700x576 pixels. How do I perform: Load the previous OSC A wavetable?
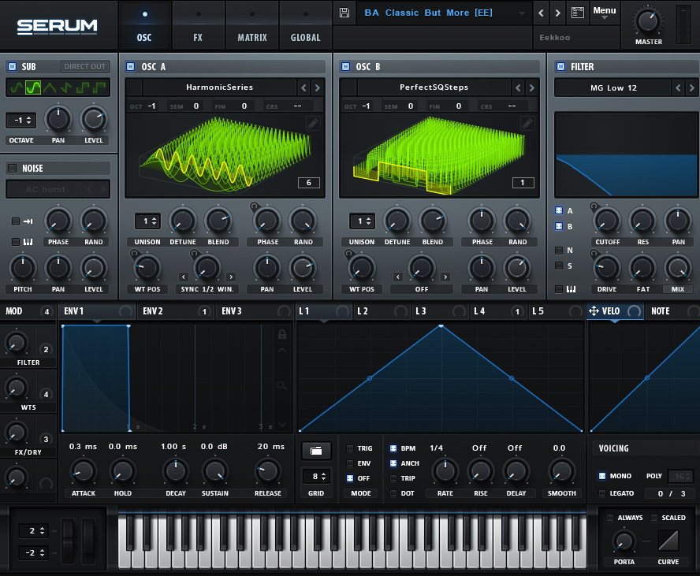304,87
